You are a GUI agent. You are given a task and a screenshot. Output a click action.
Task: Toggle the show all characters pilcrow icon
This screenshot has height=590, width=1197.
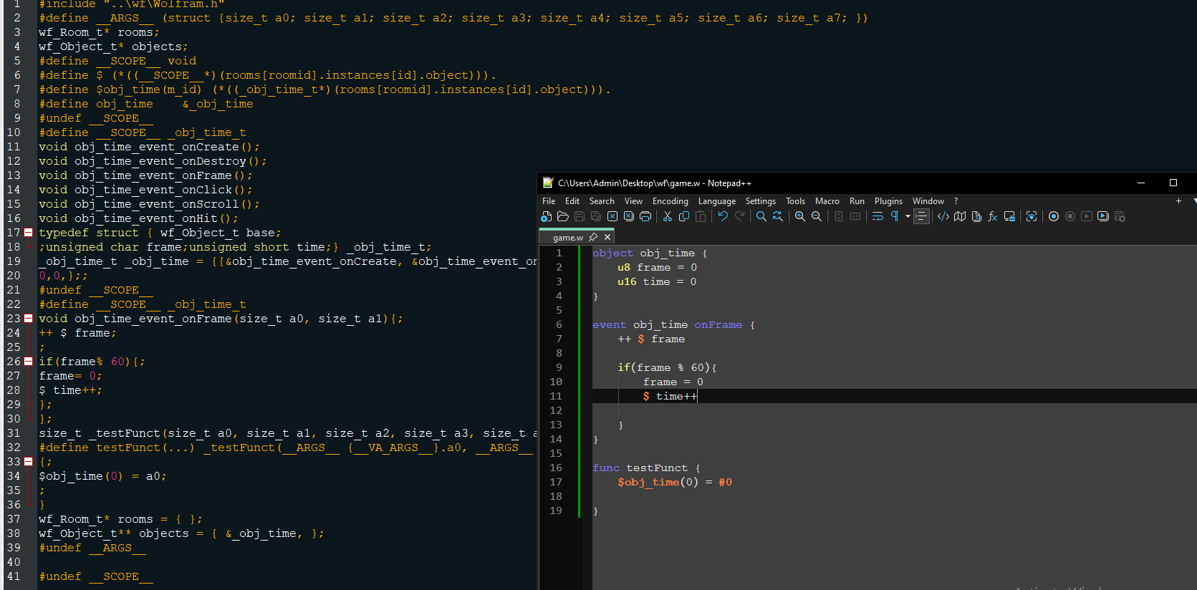pos(895,216)
